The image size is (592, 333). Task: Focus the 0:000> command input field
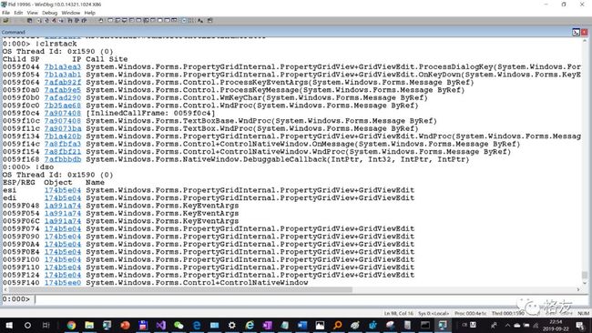click(311, 299)
